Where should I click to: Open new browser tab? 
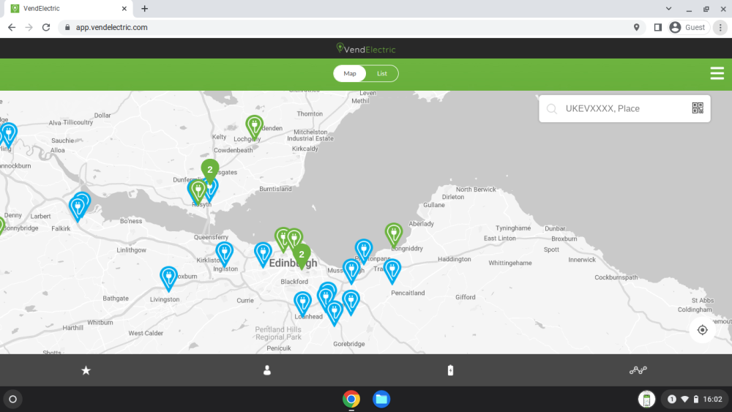coord(145,8)
